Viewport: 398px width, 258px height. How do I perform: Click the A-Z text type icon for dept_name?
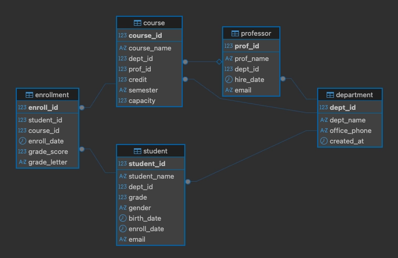coord(324,120)
